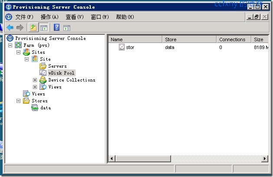The image size is (273, 177).
Task: Collapse the Sites node
Action: pyautogui.click(x=19, y=52)
